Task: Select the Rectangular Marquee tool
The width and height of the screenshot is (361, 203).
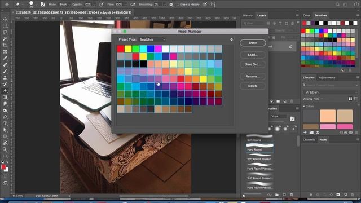Action: tap(5, 26)
